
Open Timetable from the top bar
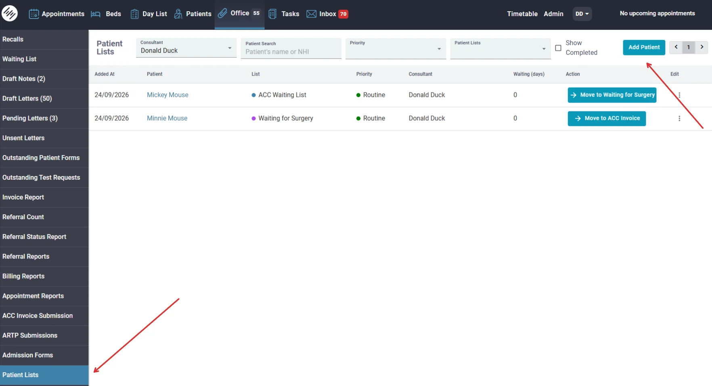tap(522, 14)
